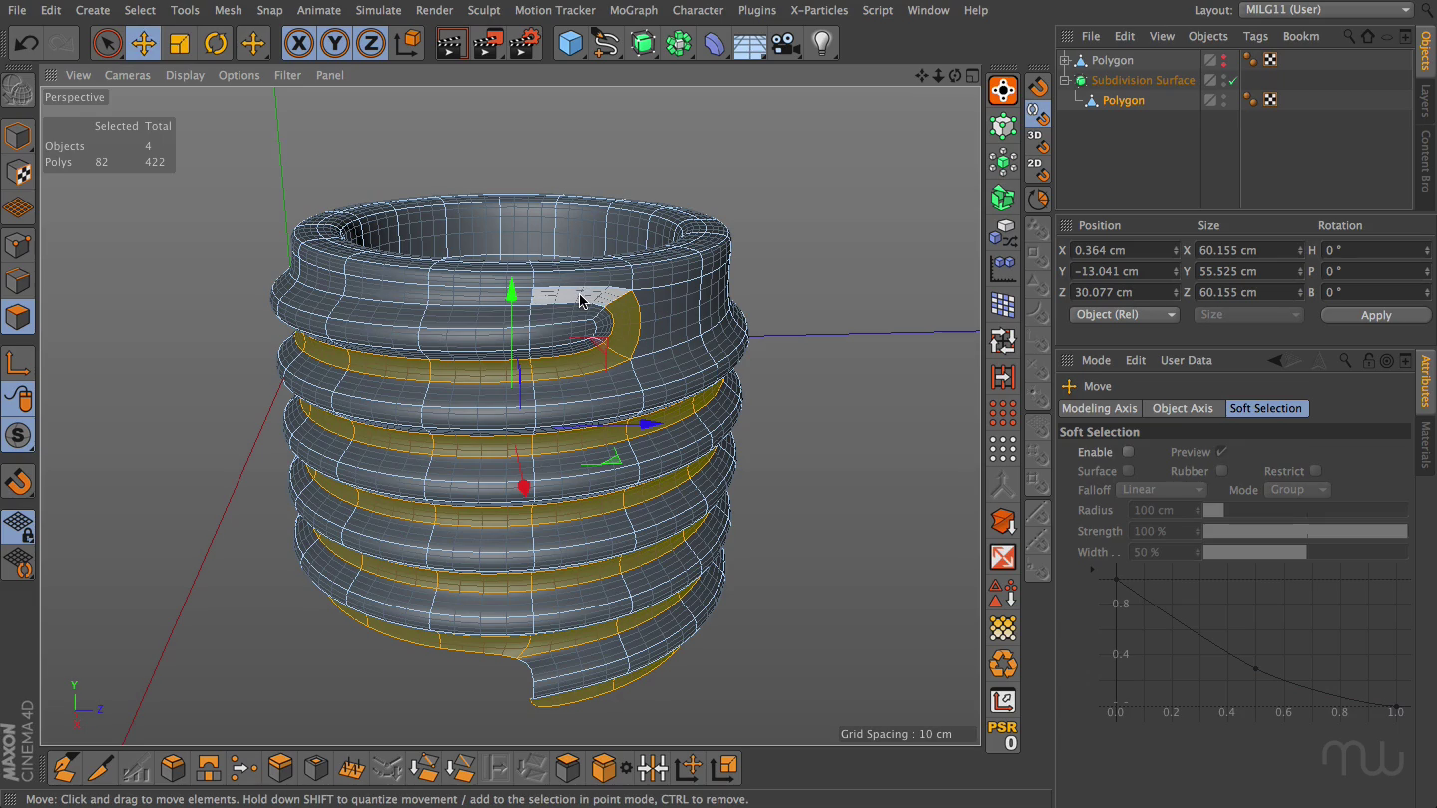
Task: Toggle the Subdivision Surface green checkmark
Action: [1233, 80]
